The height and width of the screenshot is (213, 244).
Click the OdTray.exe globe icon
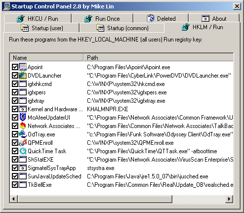click(23, 134)
